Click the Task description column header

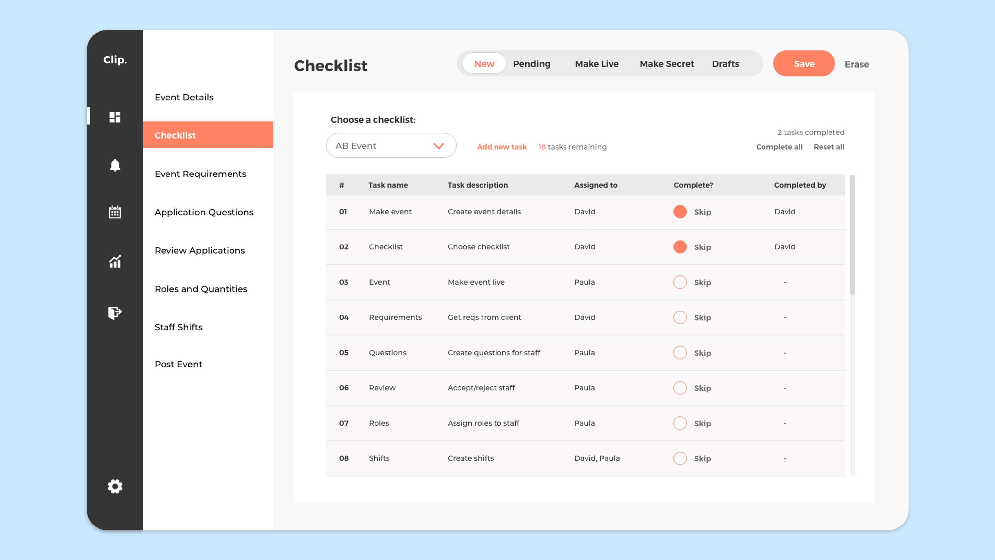point(478,185)
